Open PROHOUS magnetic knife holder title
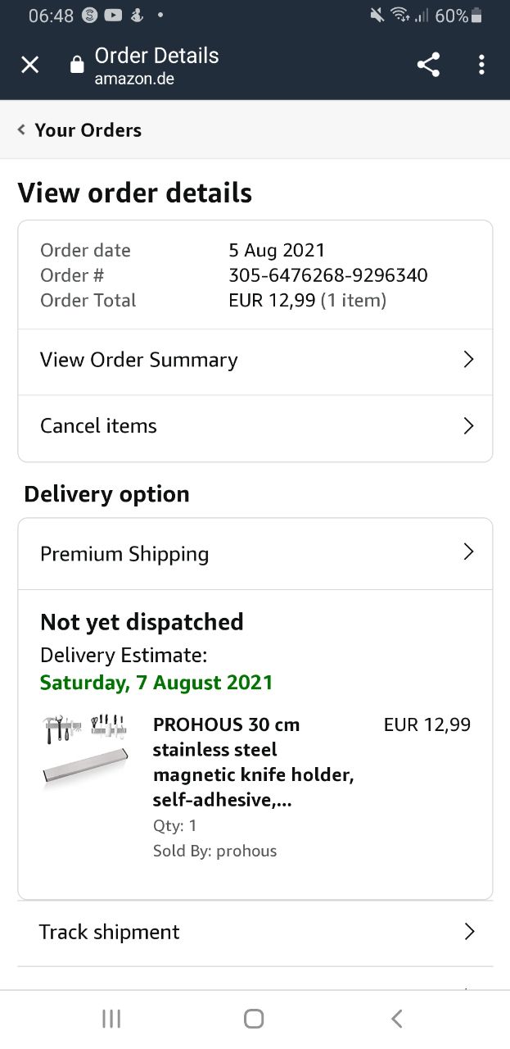 (x=253, y=762)
